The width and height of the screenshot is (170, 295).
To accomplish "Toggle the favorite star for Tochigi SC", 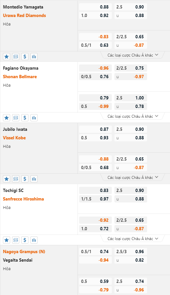I will coord(7,240).
